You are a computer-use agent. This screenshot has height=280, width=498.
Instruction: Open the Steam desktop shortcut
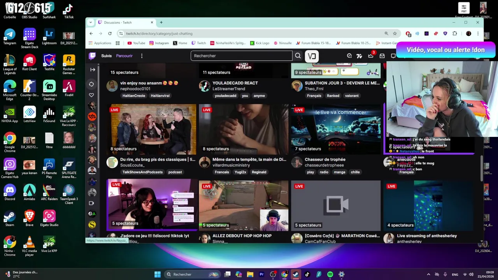(10, 219)
